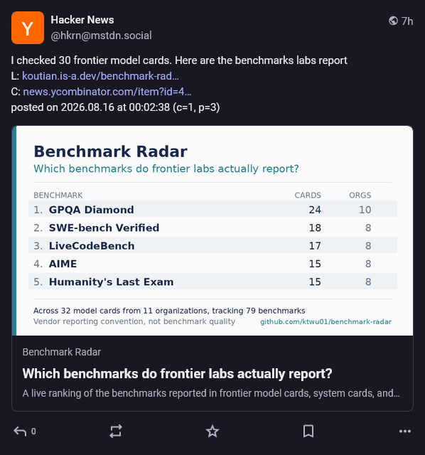This screenshot has height=455, width=425.
Task: Open the @hkrn@mstdn.social handle
Action: tap(101, 36)
